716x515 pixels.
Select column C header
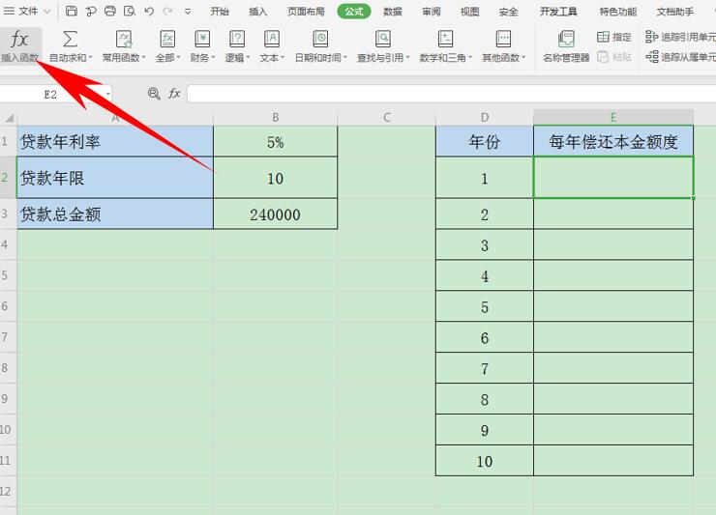click(387, 118)
